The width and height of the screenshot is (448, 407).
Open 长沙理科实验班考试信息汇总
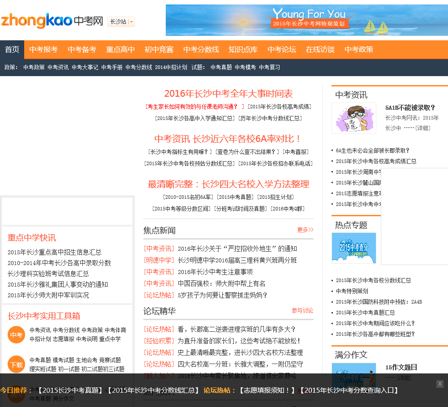point(48,274)
